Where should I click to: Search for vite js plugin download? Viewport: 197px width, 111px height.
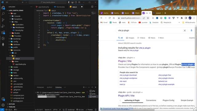(128, 75)
